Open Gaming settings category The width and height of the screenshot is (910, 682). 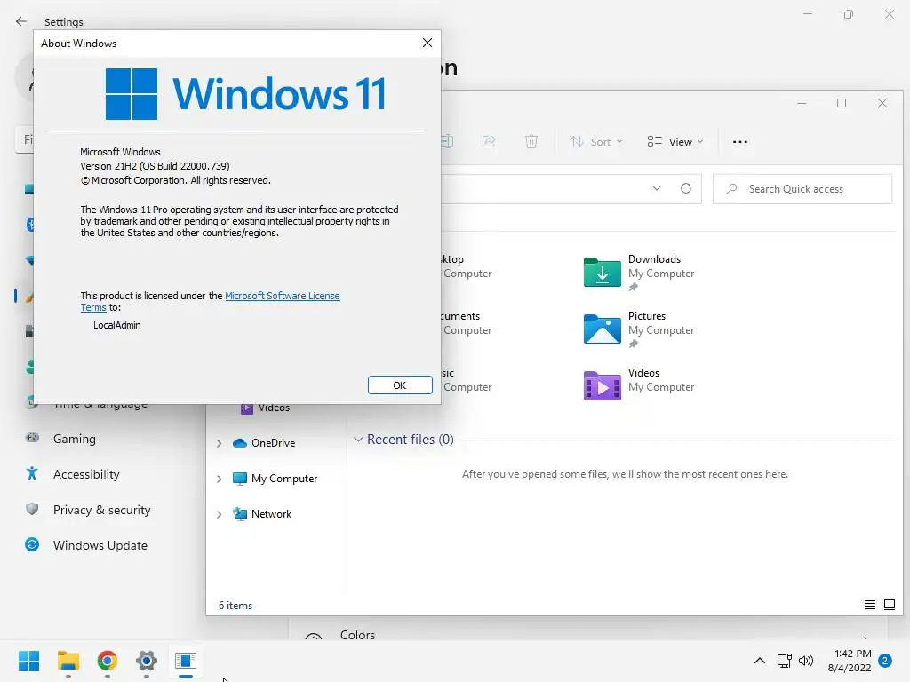[x=75, y=439]
